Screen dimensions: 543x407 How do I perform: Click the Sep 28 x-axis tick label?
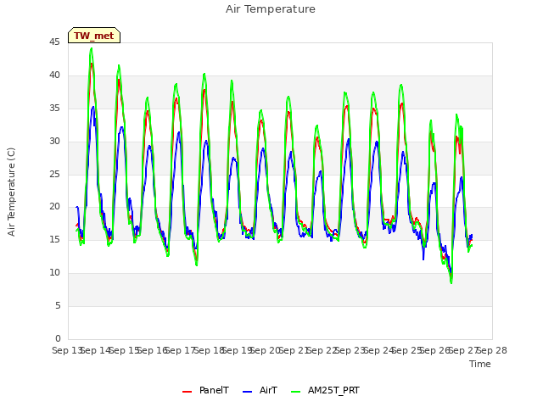pos(492,350)
